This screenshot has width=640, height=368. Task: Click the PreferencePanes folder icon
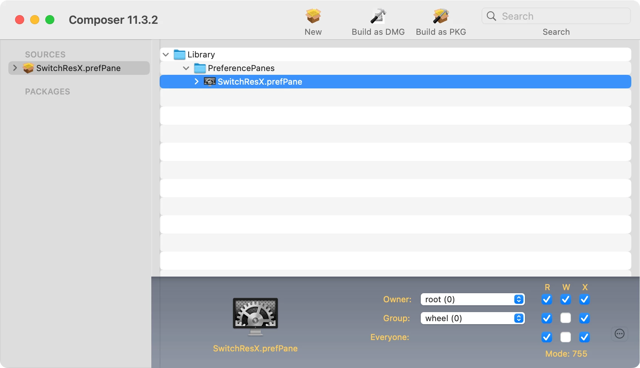200,68
